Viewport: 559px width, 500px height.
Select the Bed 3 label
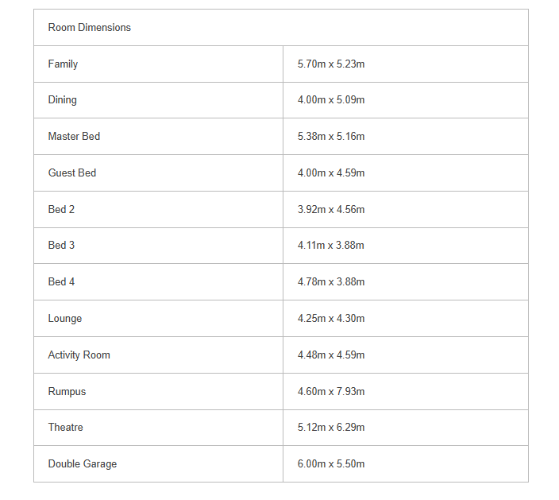[61, 246]
